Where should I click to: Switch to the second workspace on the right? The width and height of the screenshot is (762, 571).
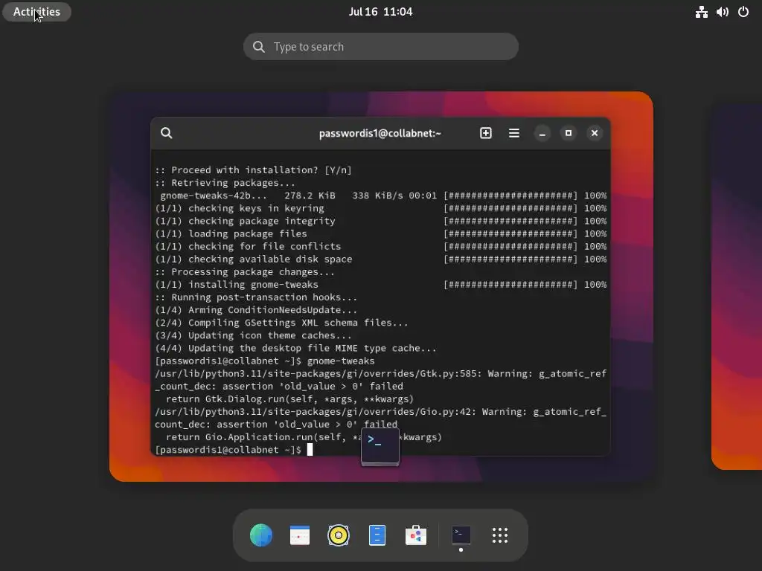tap(737, 286)
